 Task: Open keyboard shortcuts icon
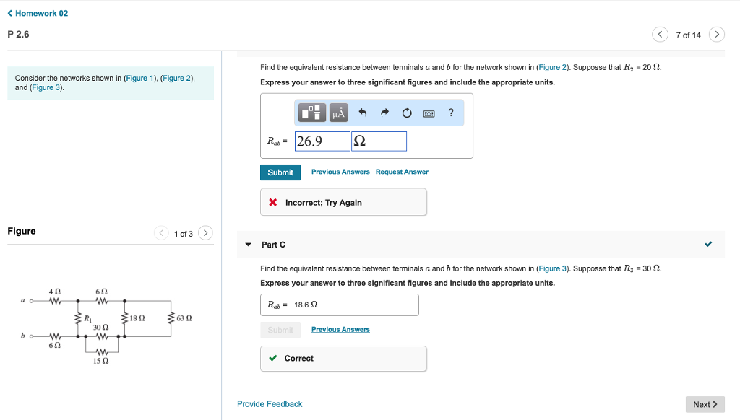point(429,113)
